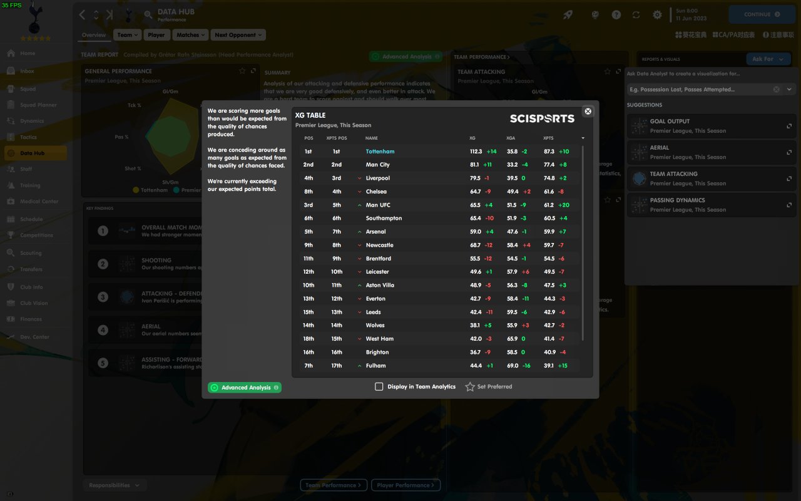The height and width of the screenshot is (501, 801).
Task: Expand the Passing Dynamics suggestion
Action: click(789, 205)
